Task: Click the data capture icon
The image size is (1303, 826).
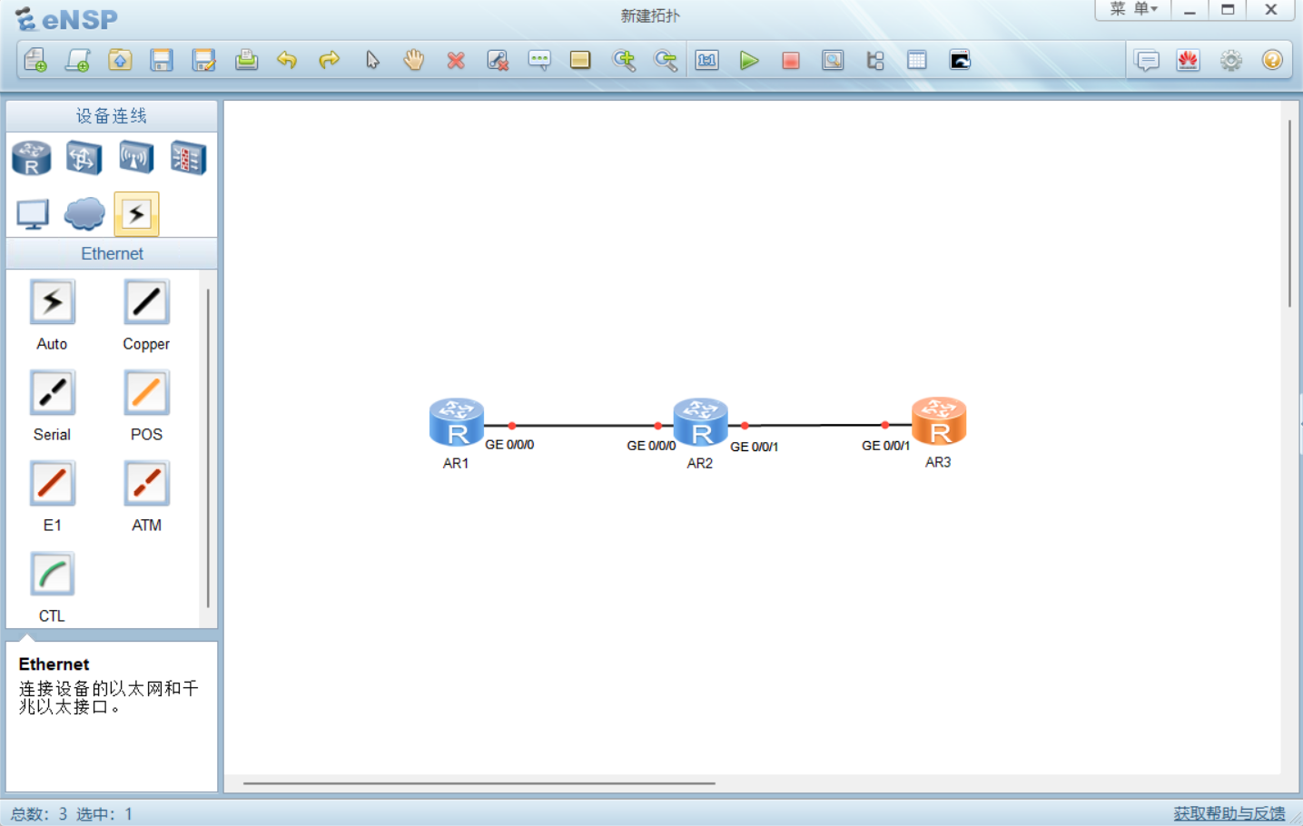Action: click(x=833, y=61)
